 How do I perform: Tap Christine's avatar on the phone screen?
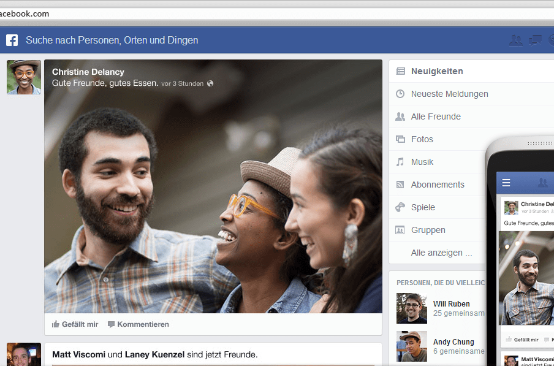coord(511,208)
